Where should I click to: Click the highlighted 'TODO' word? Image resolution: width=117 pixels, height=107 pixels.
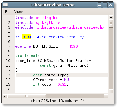pos(26,37)
